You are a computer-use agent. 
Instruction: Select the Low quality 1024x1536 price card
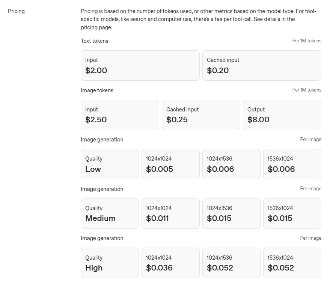coord(231,164)
